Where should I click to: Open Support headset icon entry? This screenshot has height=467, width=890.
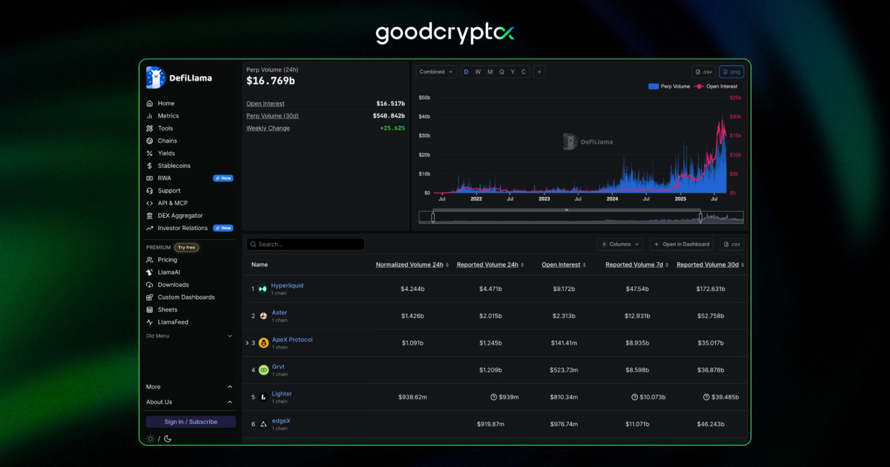tap(149, 190)
